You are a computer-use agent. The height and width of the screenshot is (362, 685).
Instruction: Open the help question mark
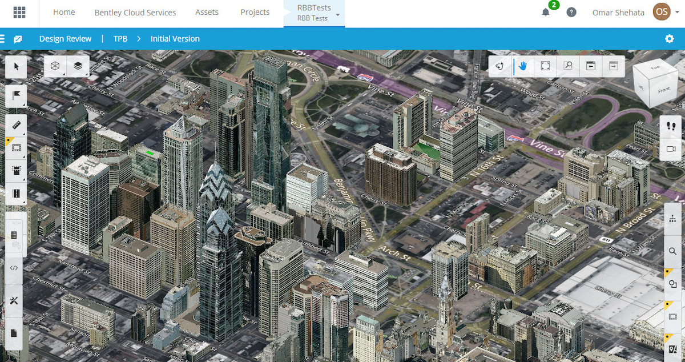(571, 12)
